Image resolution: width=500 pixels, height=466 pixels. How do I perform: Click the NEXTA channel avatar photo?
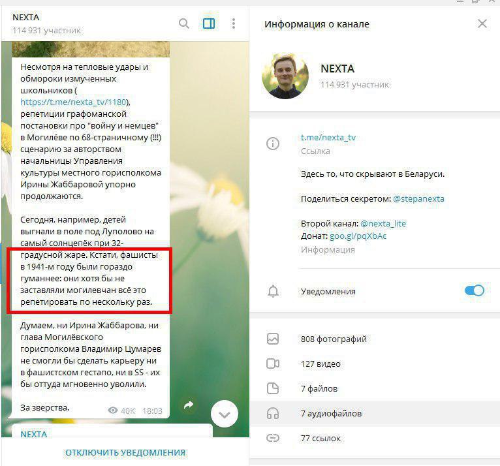click(x=285, y=76)
